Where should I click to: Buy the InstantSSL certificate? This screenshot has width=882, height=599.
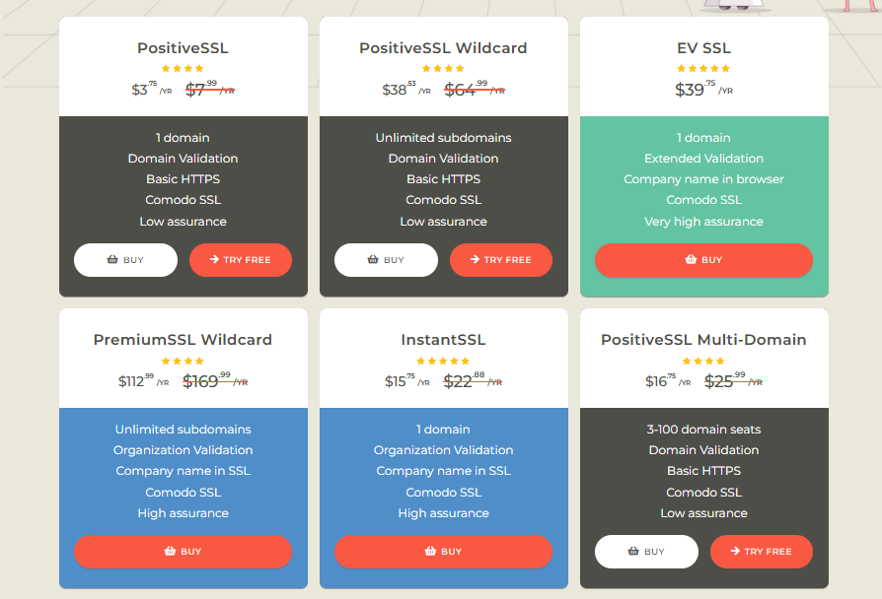(443, 552)
